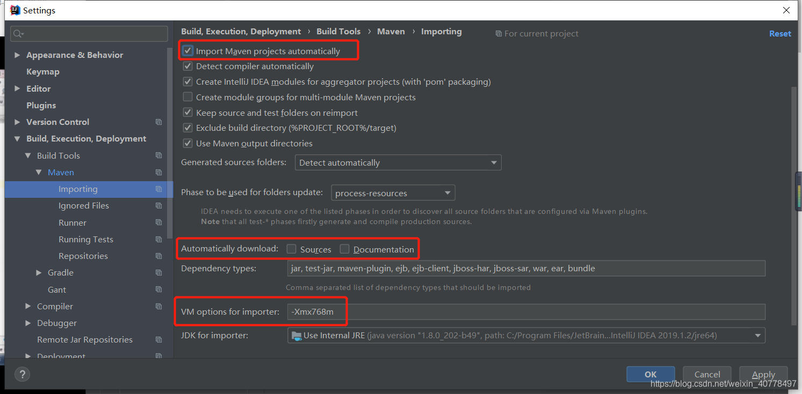Toggle Import Maven projects automatically
The image size is (802, 394).
coord(187,51)
